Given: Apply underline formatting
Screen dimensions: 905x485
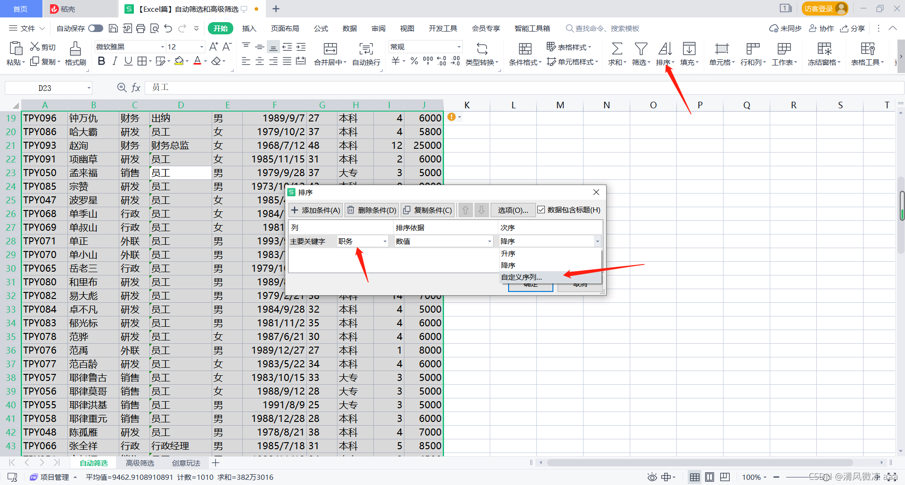Looking at the screenshot, I should click(128, 61).
